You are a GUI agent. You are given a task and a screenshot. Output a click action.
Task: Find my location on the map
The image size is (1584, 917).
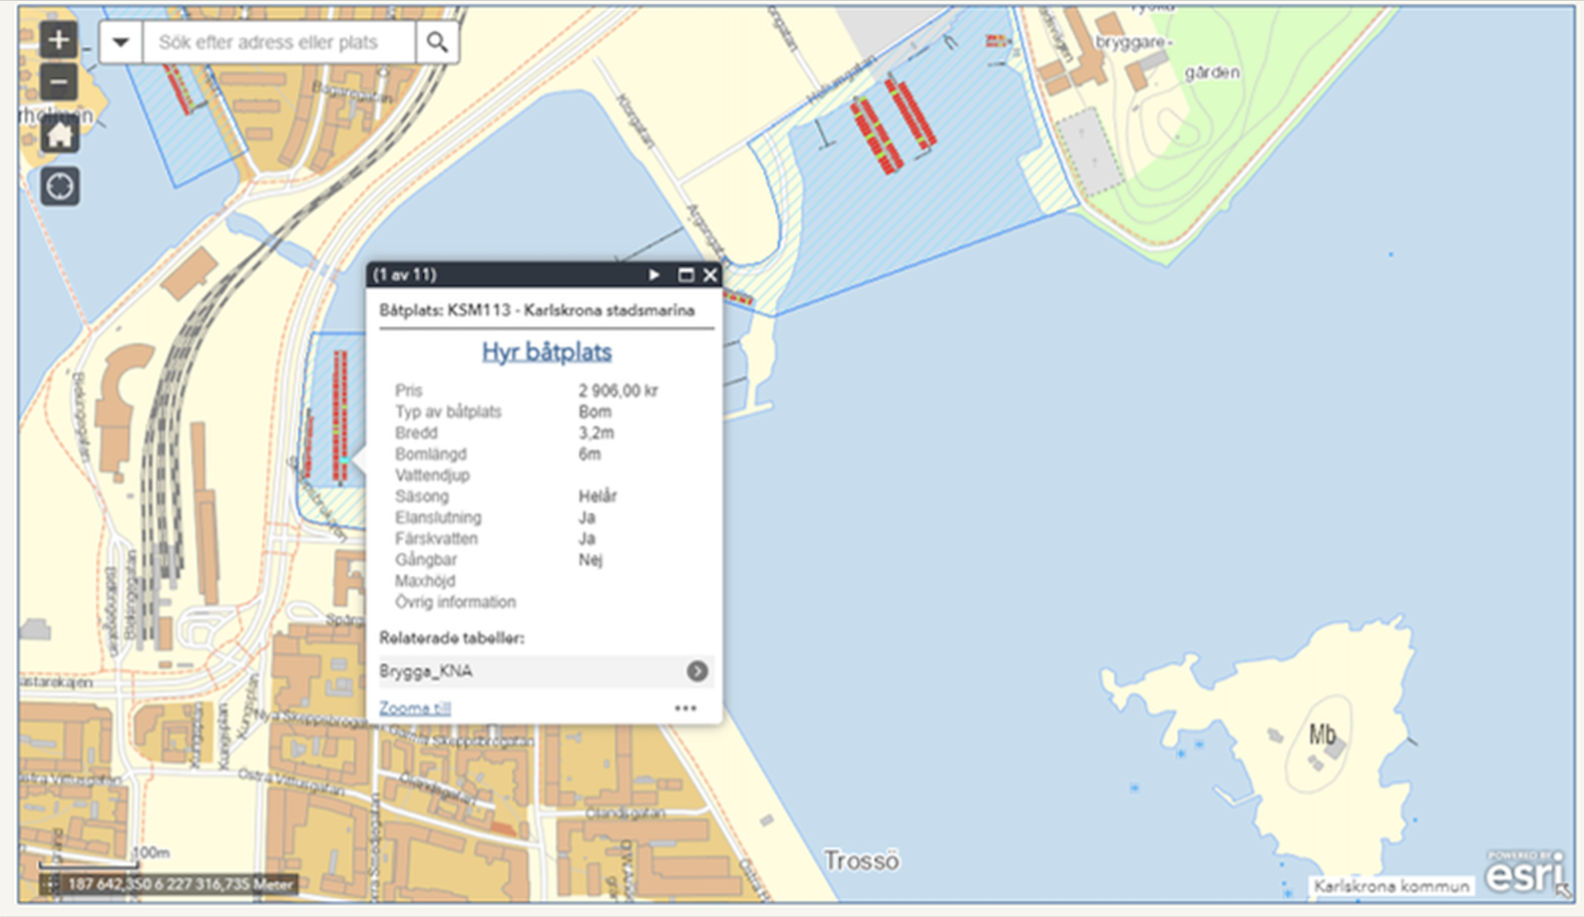click(x=60, y=186)
